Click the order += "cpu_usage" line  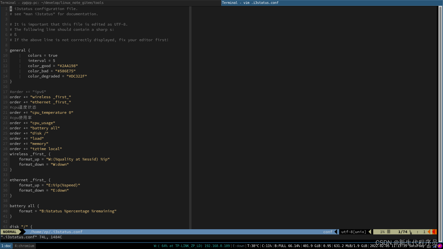coord(32,123)
